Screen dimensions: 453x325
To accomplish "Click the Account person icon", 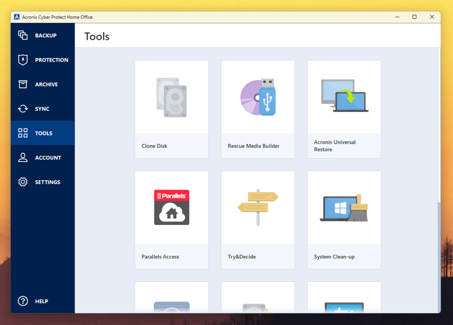I will tap(23, 158).
